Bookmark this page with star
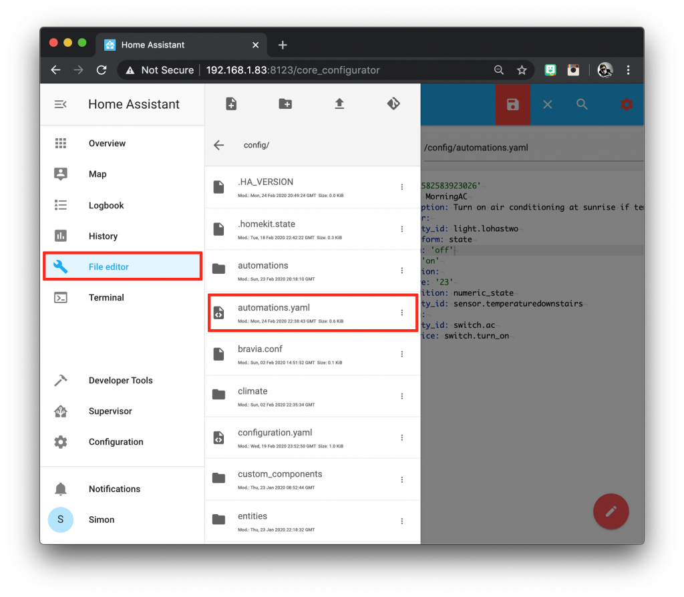 [x=522, y=69]
